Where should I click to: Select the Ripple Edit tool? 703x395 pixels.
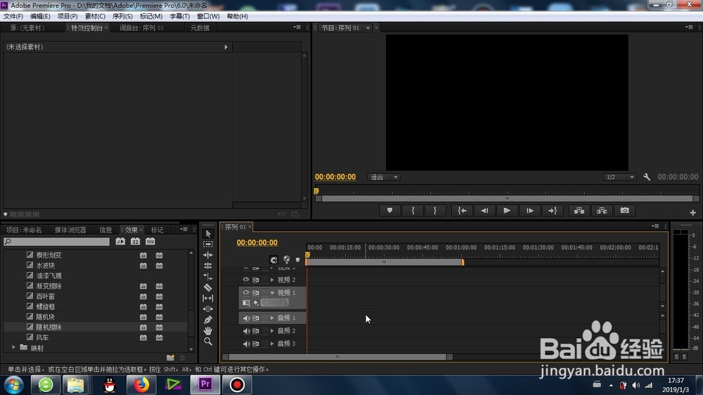click(x=208, y=255)
